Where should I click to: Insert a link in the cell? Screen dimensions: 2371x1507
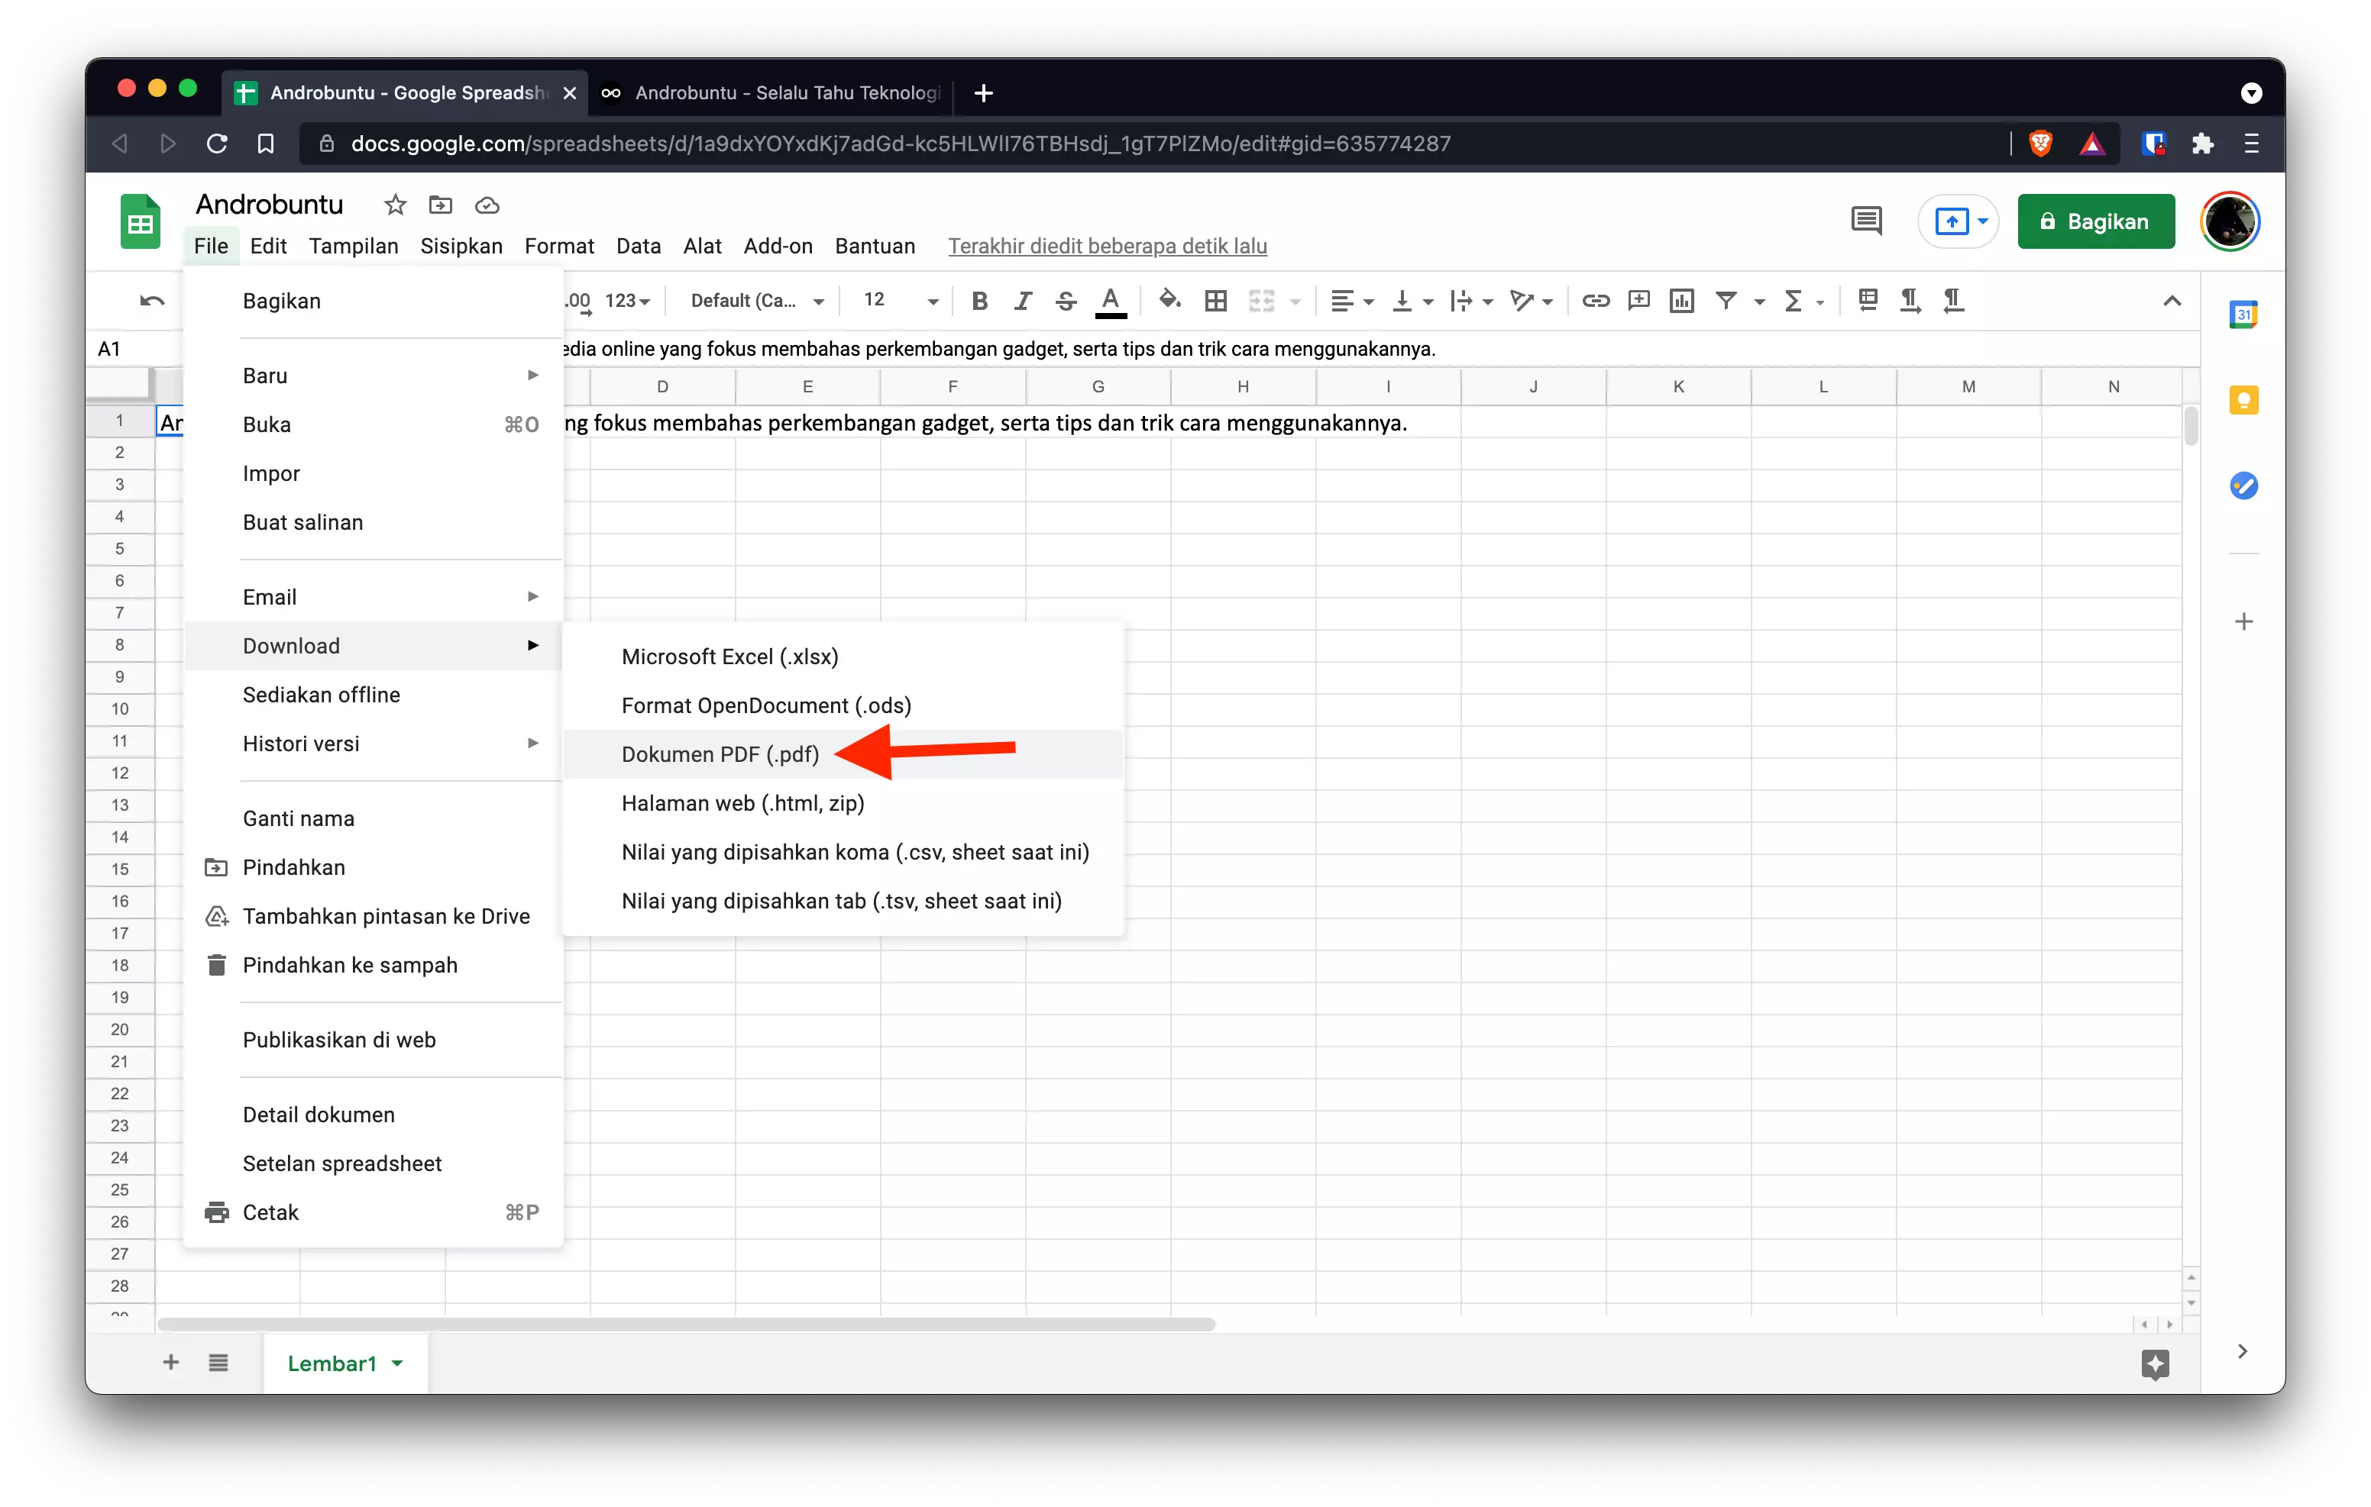[1596, 300]
